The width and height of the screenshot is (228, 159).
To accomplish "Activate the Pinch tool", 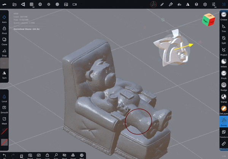I will click(224, 74).
